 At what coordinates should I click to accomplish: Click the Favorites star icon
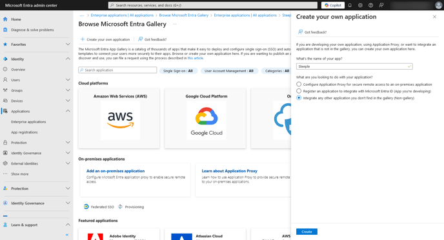tap(5, 45)
